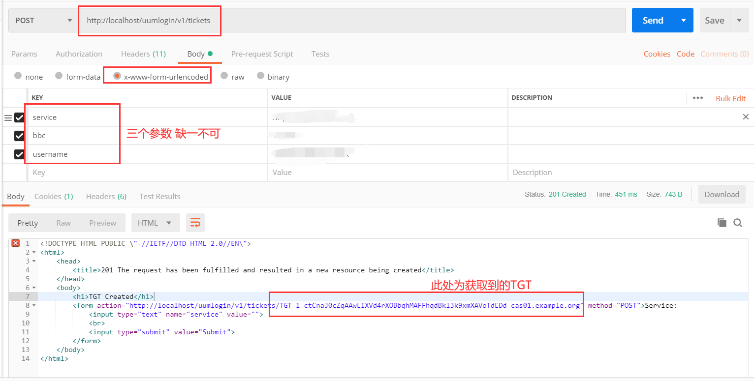Open the Cookies link
The height and width of the screenshot is (381, 754).
pos(657,54)
